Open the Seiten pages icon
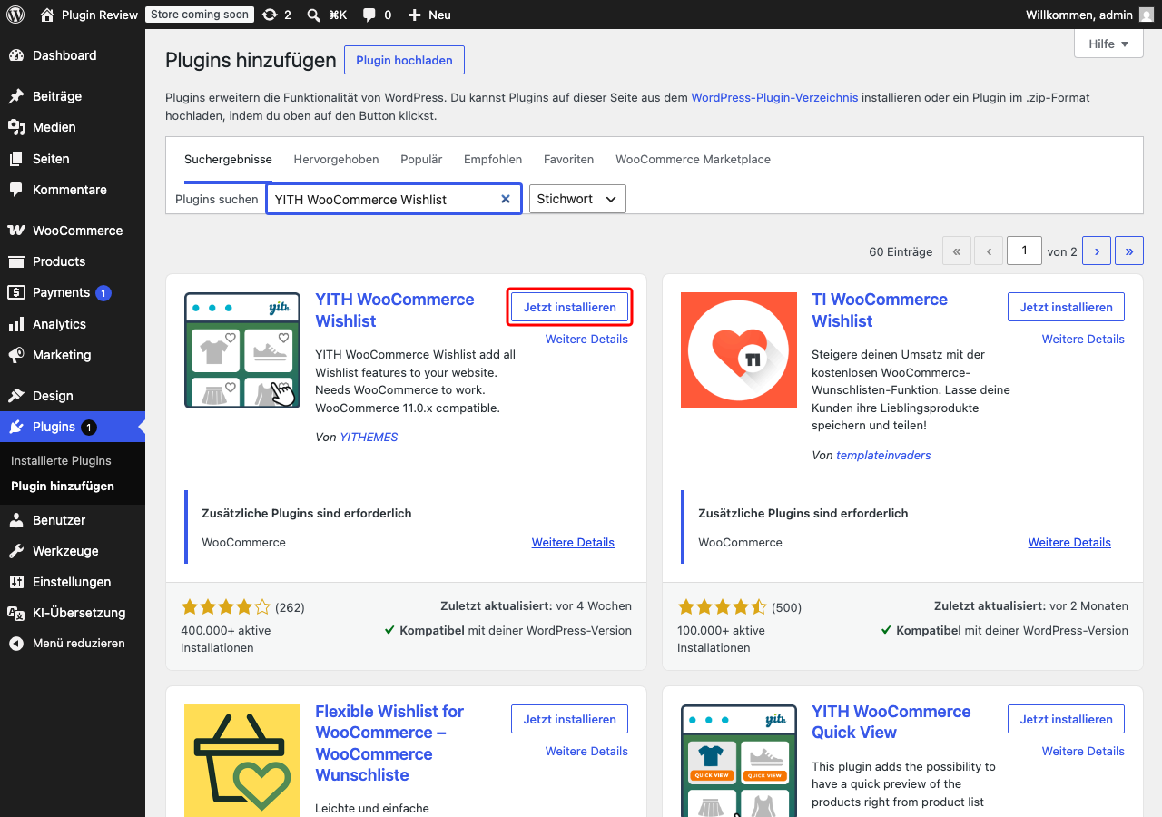 pyautogui.click(x=16, y=159)
